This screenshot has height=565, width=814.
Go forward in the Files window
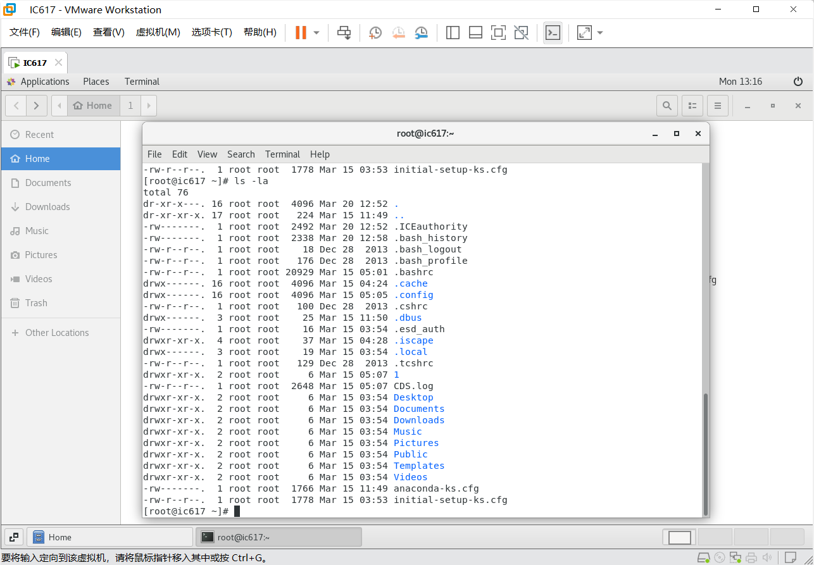pyautogui.click(x=37, y=106)
